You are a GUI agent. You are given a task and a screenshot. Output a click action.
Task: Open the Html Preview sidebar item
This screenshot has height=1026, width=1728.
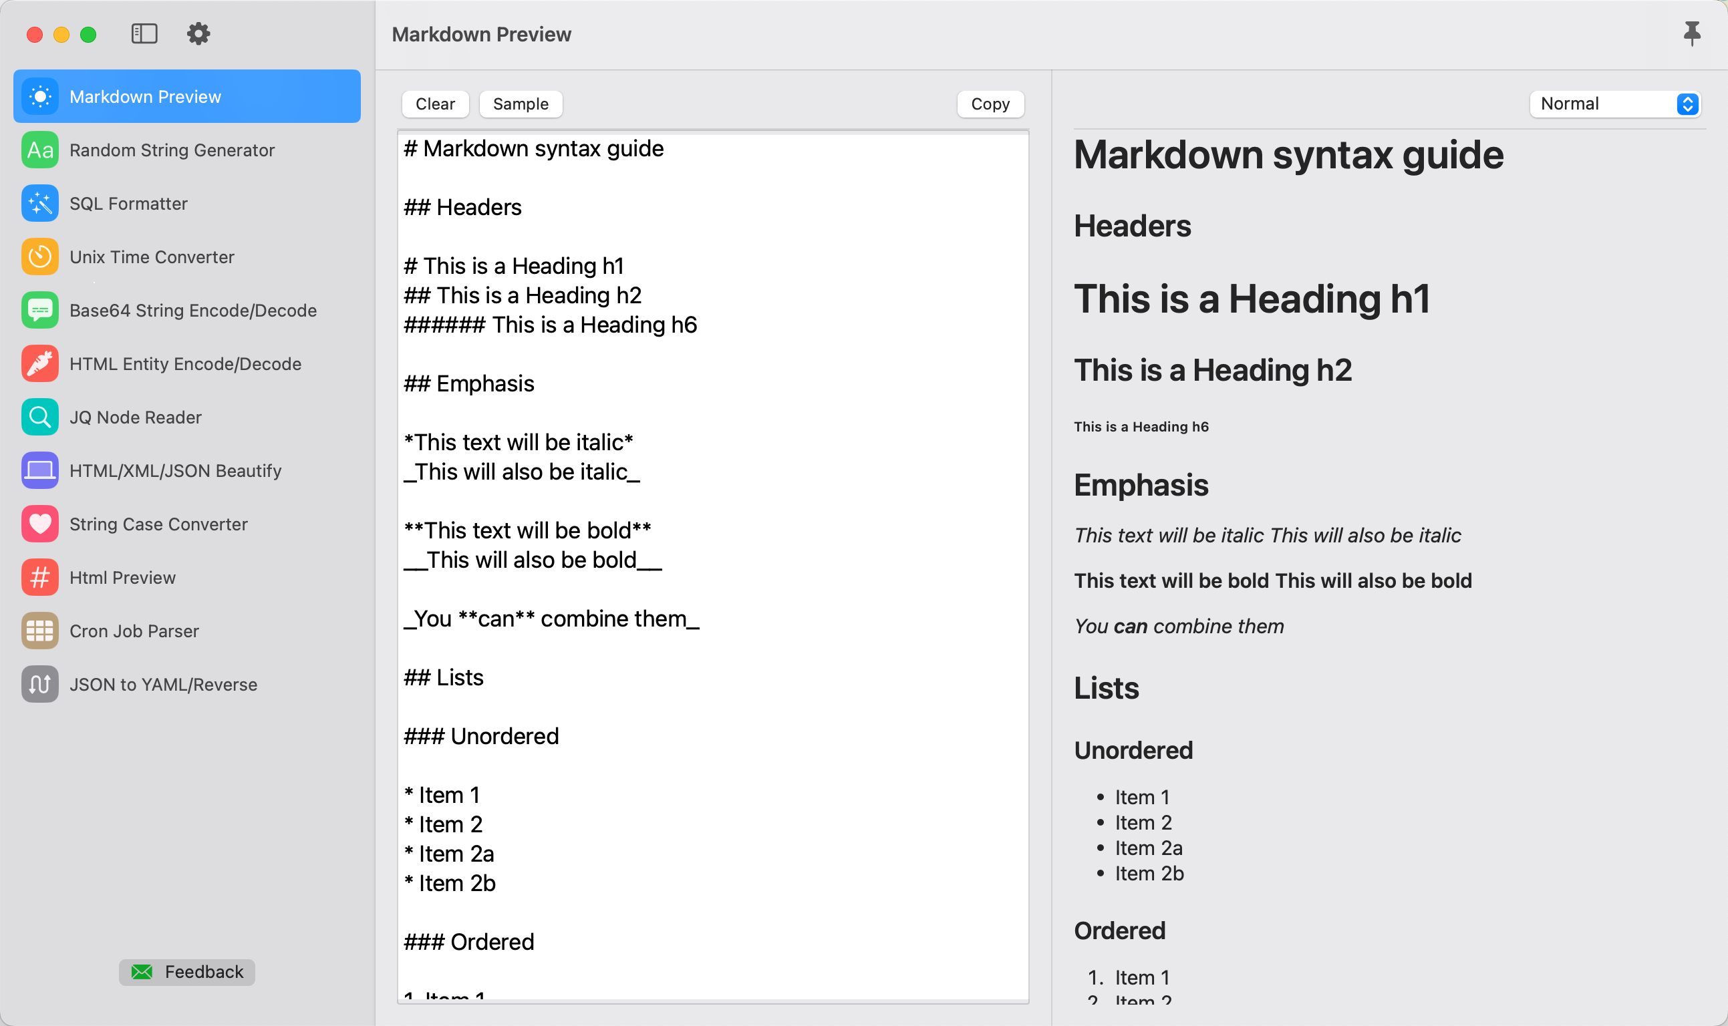pyautogui.click(x=122, y=577)
